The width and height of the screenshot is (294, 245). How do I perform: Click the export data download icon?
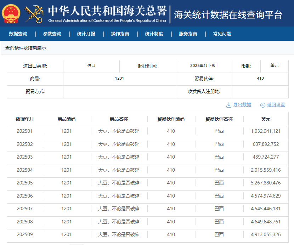pyautogui.click(x=228, y=105)
